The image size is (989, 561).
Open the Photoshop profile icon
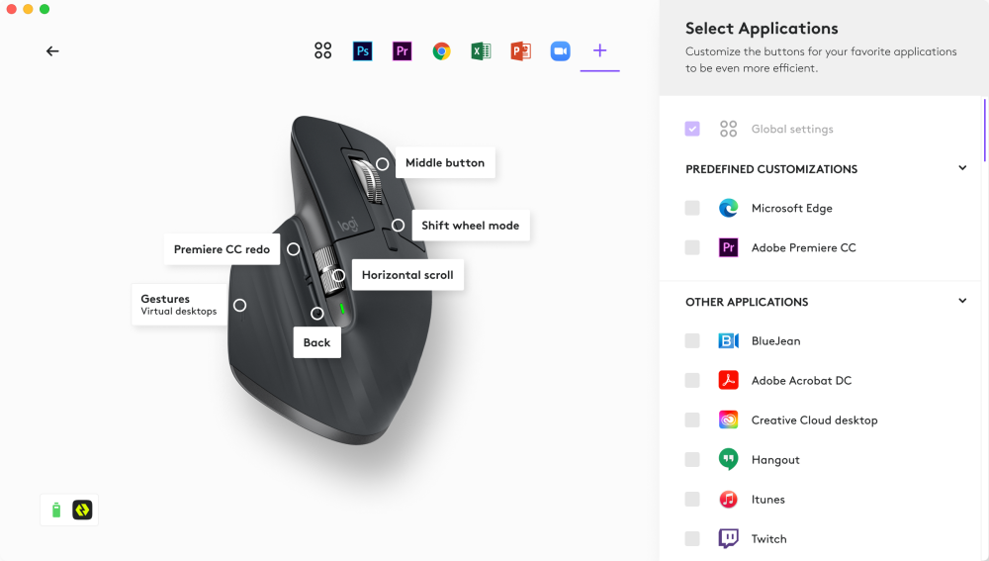pos(363,51)
